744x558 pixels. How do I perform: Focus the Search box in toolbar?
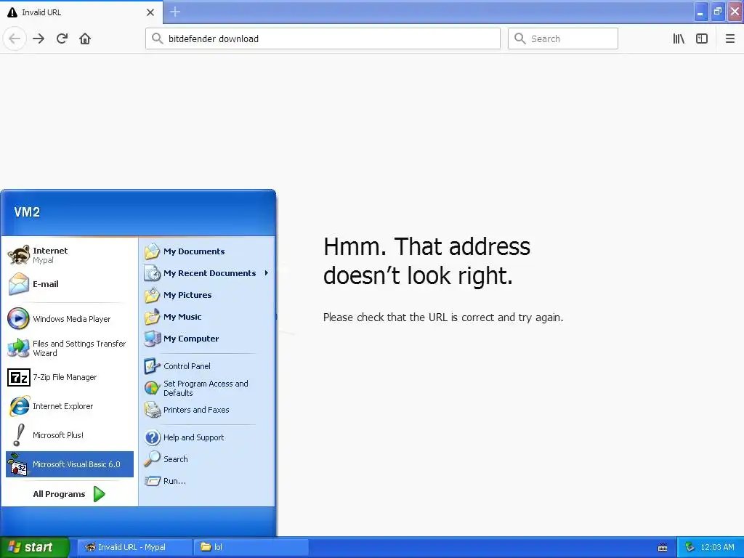tap(563, 39)
